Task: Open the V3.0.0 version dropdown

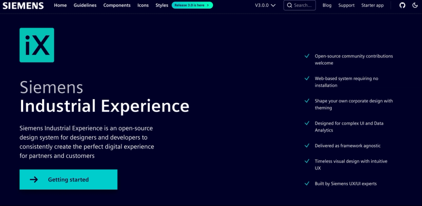Action: click(x=265, y=5)
